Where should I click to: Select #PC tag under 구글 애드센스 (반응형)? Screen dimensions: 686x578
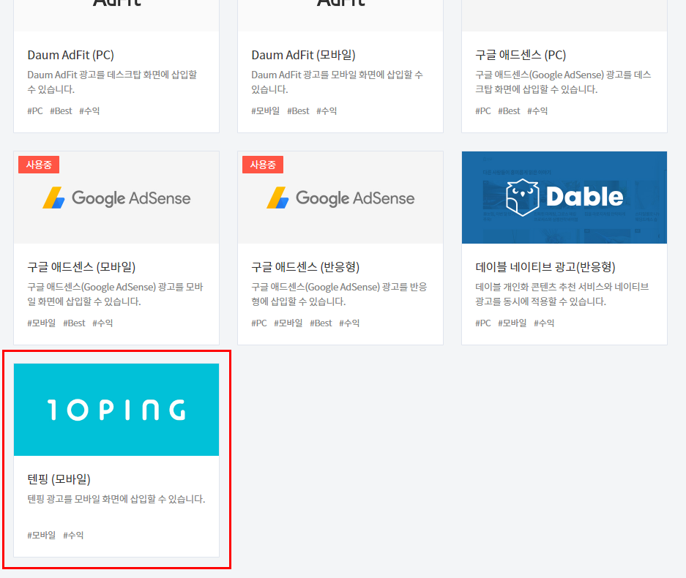[x=259, y=323]
